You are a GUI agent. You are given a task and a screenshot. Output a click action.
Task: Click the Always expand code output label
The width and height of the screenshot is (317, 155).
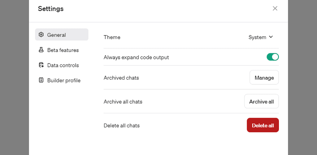tap(136, 57)
